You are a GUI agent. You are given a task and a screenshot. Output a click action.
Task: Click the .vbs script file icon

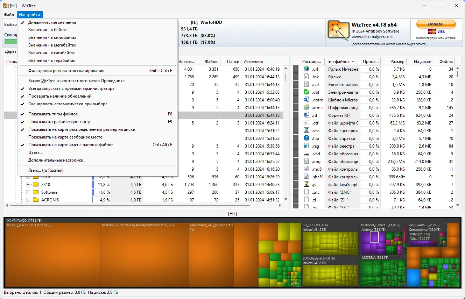(x=306, y=131)
